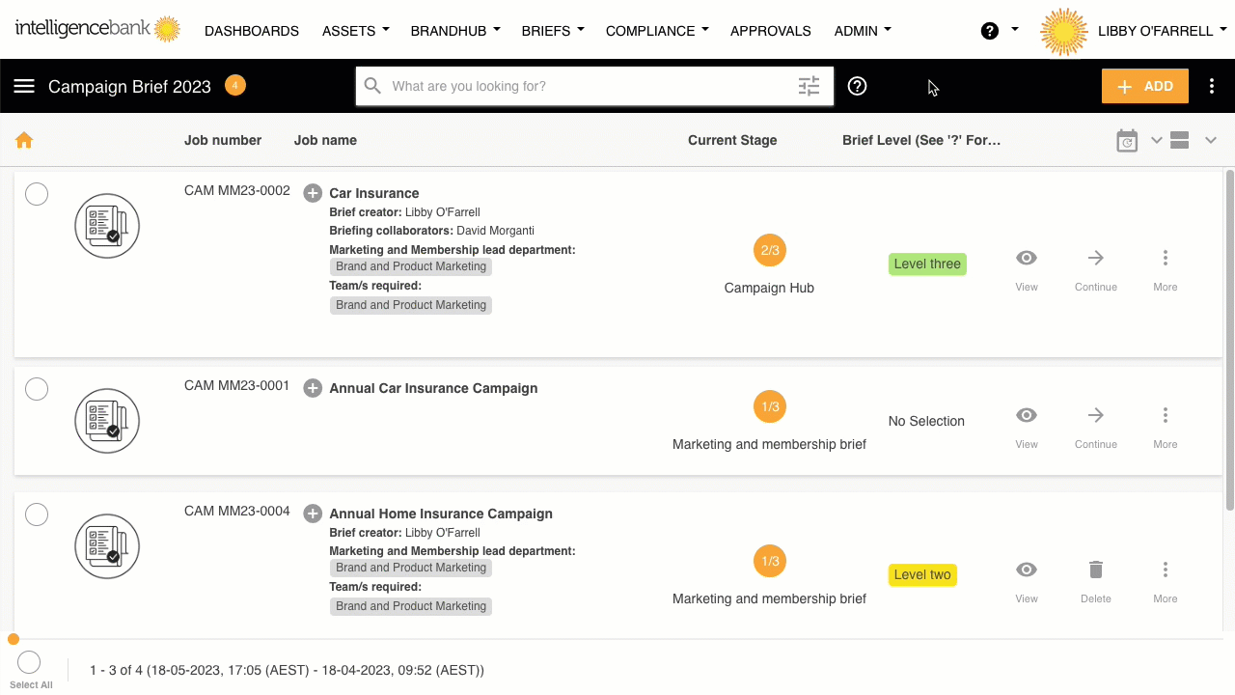Expand details for Annual Car Insurance Campaign
This screenshot has height=695, width=1235.
point(313,388)
